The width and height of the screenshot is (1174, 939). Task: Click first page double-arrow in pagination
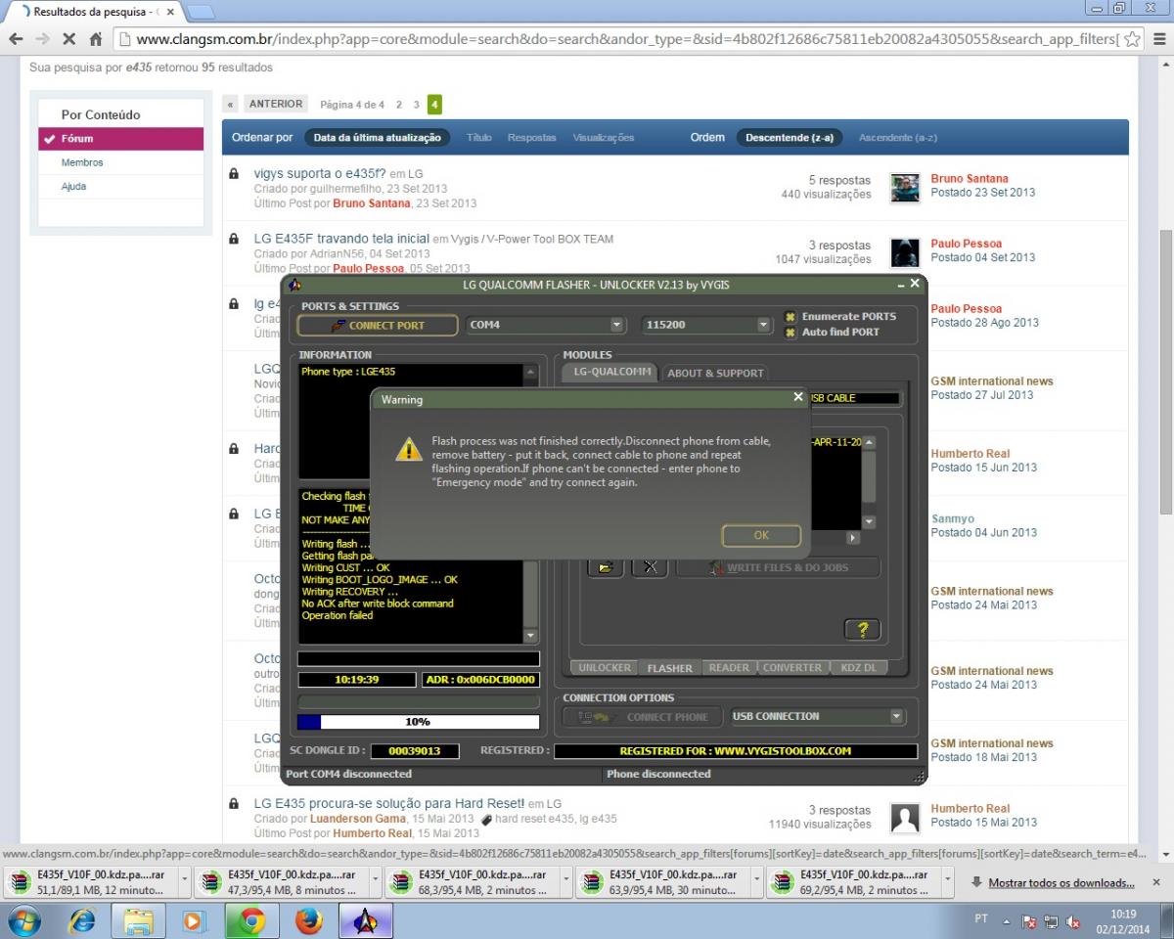click(230, 105)
